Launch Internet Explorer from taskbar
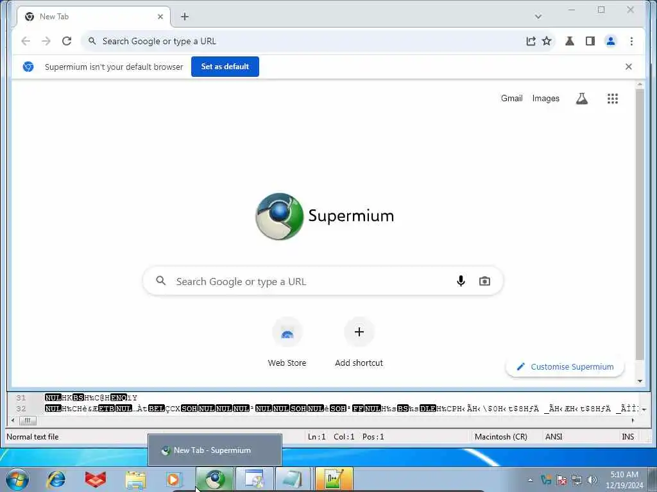657x492 pixels. tap(56, 479)
